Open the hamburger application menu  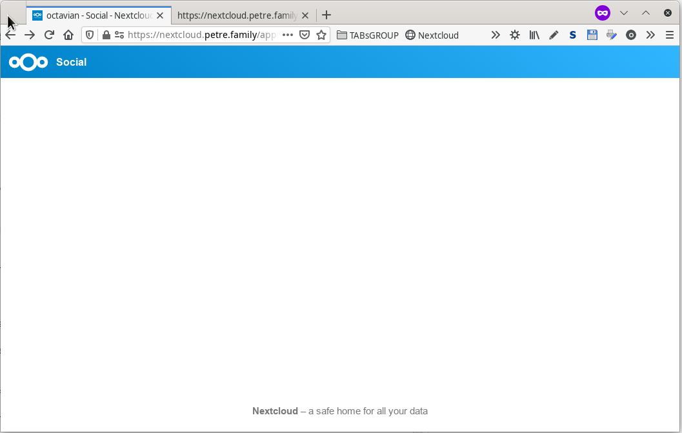tap(670, 35)
